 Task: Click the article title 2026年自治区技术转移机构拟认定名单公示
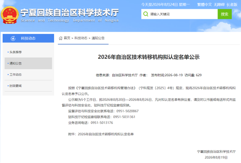pyautogui.click(x=149, y=57)
